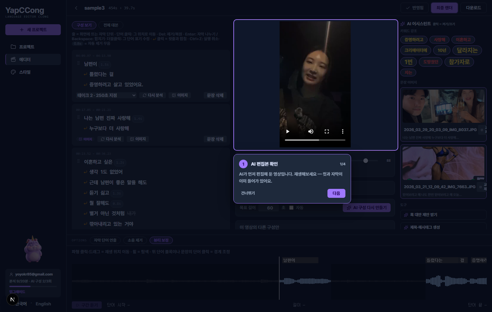Open fullscreen mode on the video player

tap(327, 131)
